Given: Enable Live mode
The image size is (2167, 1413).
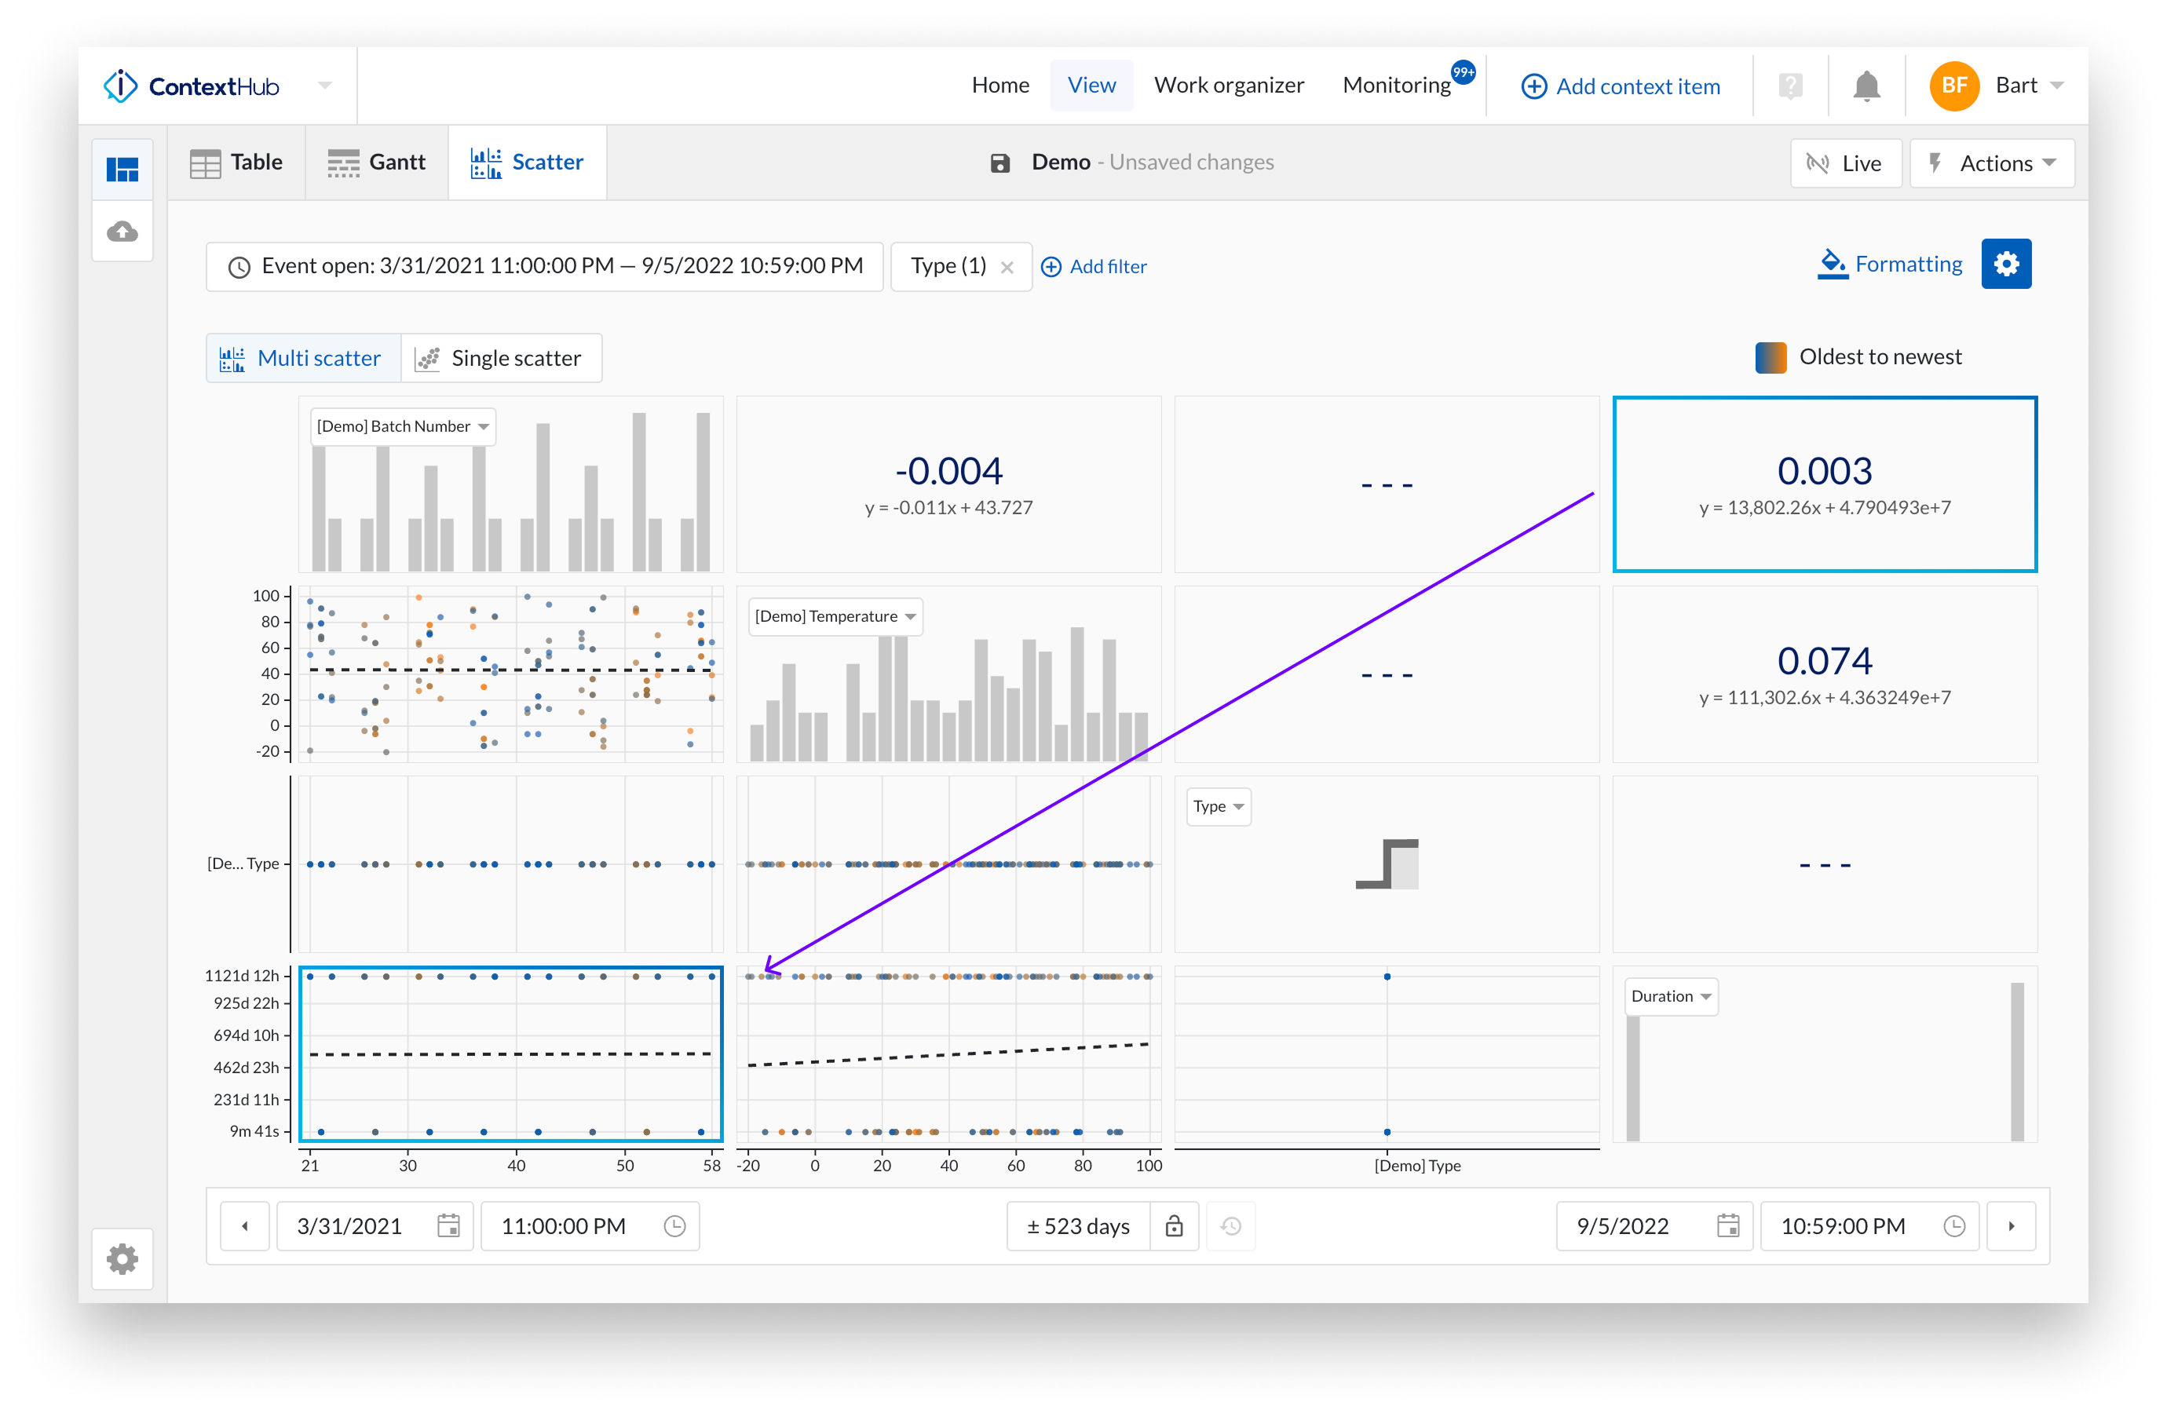Looking at the screenshot, I should click(1846, 163).
